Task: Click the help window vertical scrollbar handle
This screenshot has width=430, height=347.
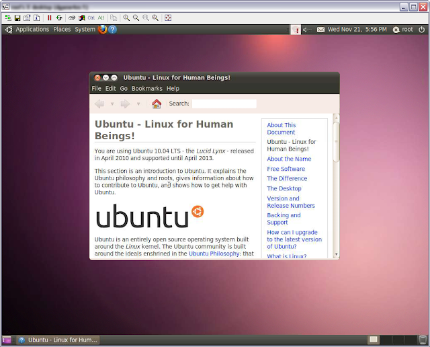Action: point(336,142)
